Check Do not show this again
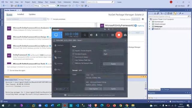Screen dimensions: 192x108 [x=8, y=70]
